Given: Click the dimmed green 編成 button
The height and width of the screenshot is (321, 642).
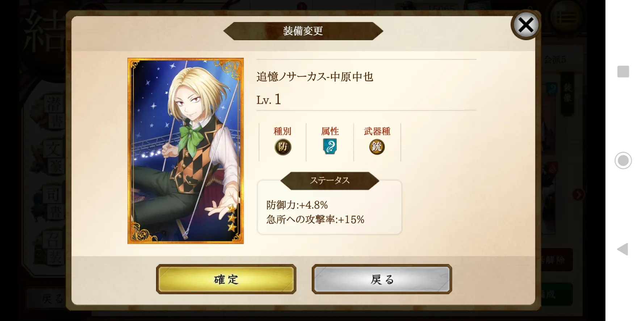Looking at the screenshot, I should tap(554, 294).
